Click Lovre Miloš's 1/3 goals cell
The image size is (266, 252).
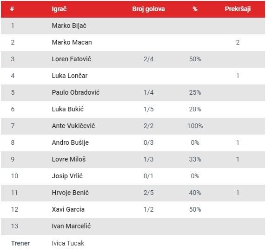tap(149, 159)
